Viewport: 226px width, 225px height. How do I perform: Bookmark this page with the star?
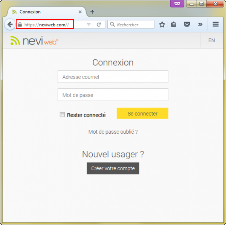pyautogui.click(x=162, y=25)
